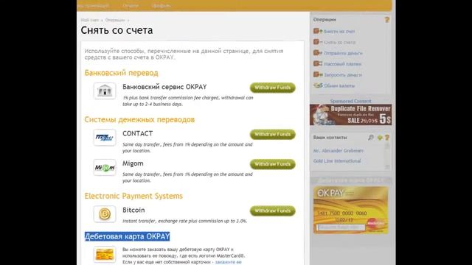Open the Снять со счета sidebar link
This screenshot has height=265, width=472.
click(339, 43)
